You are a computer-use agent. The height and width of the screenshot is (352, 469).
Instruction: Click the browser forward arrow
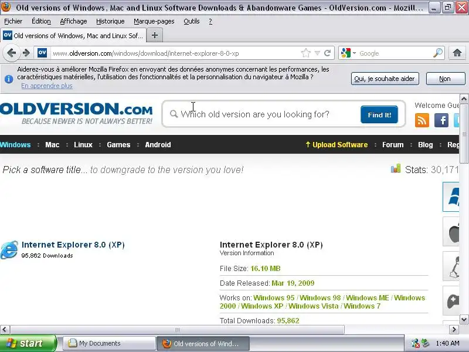click(26, 53)
